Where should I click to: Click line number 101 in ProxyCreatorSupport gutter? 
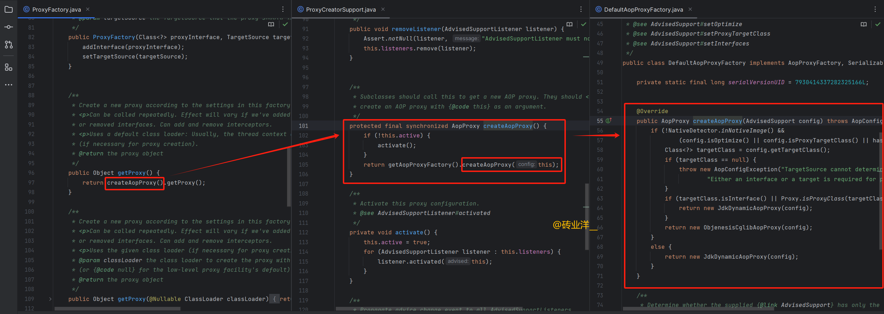point(303,126)
